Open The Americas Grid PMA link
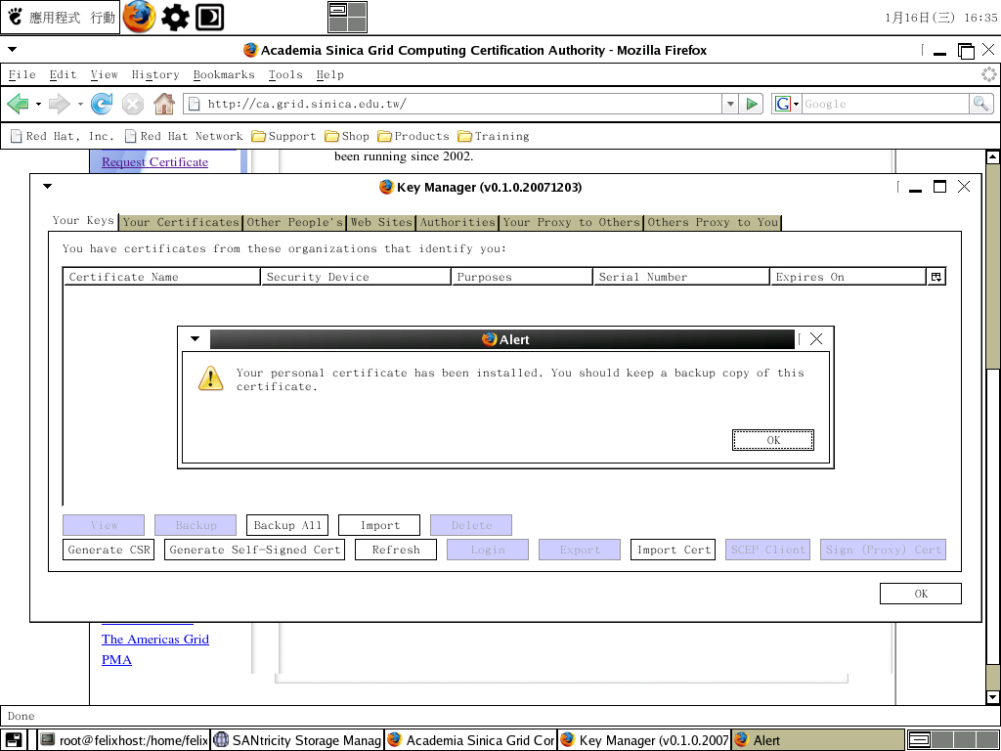This screenshot has width=1001, height=751. pyautogui.click(x=155, y=649)
